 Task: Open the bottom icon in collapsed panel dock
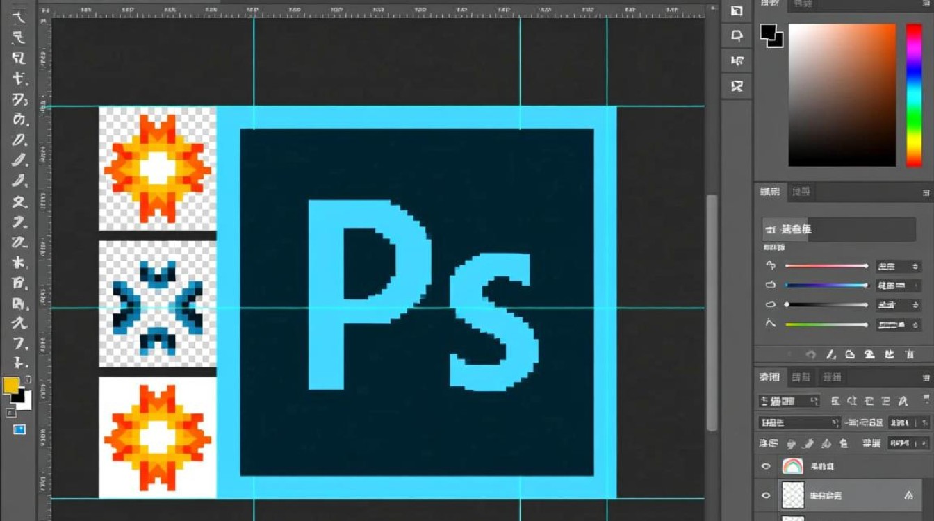click(737, 86)
